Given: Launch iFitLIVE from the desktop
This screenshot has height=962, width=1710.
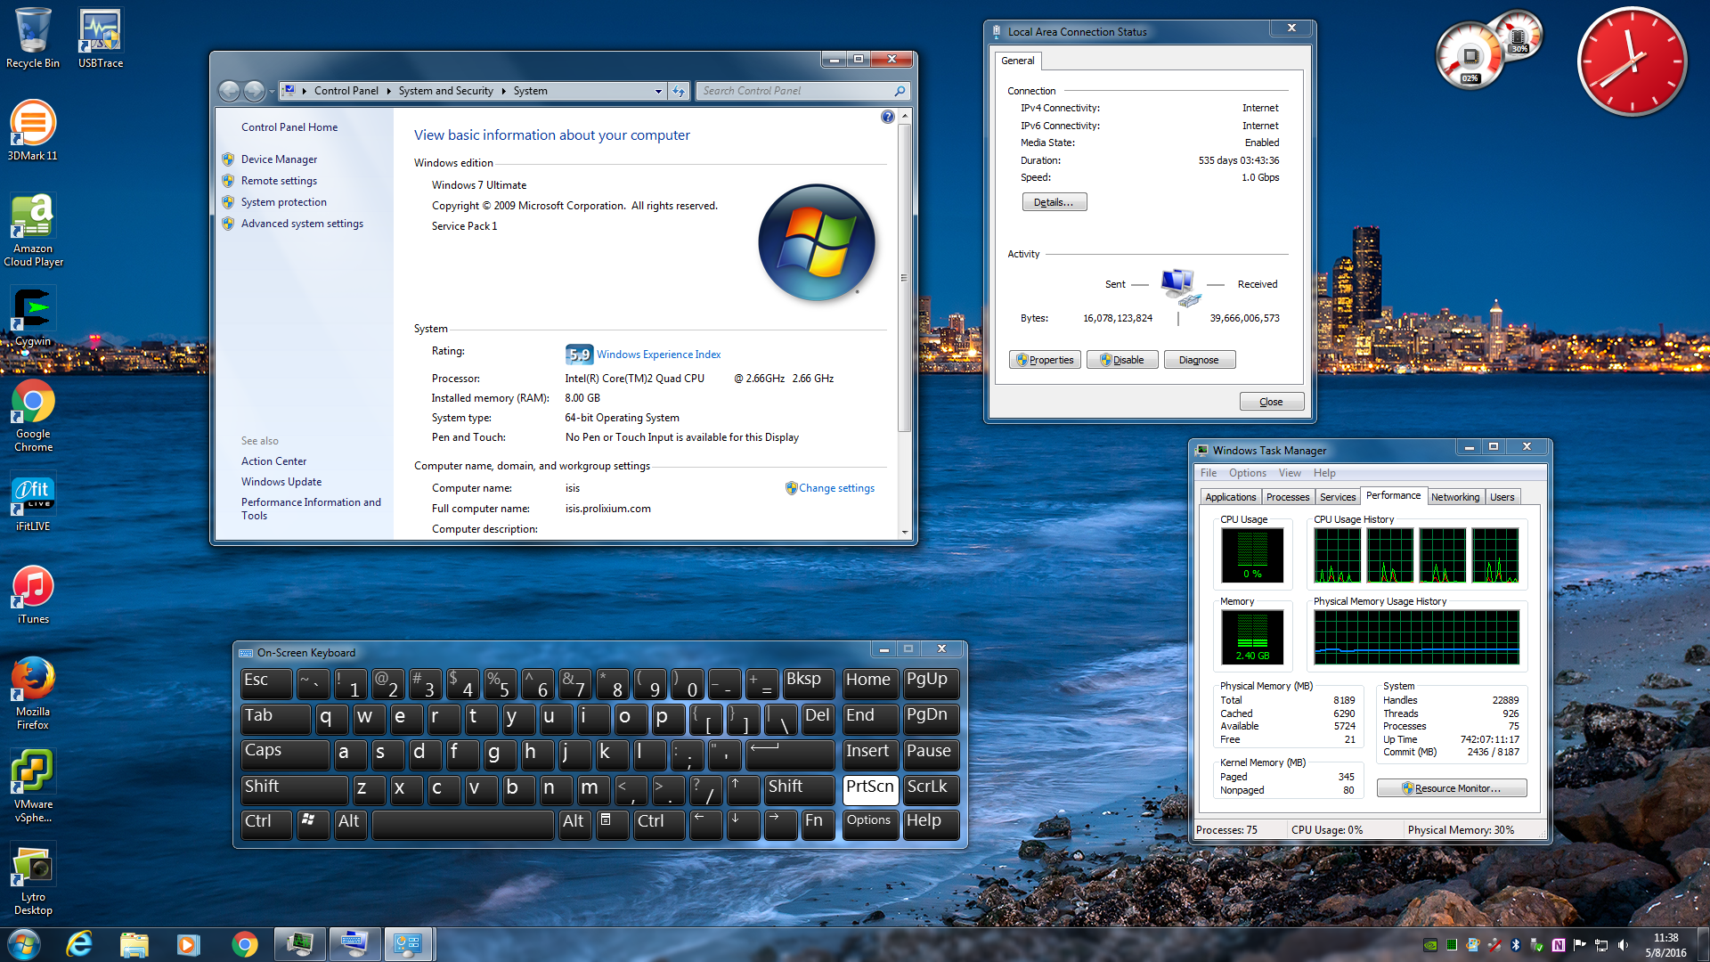Looking at the screenshot, I should [x=33, y=501].
